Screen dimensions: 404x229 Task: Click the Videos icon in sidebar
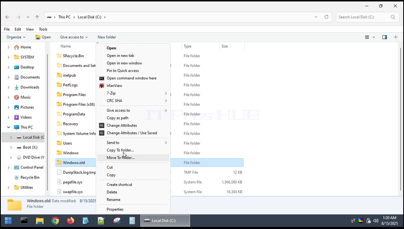click(17, 117)
